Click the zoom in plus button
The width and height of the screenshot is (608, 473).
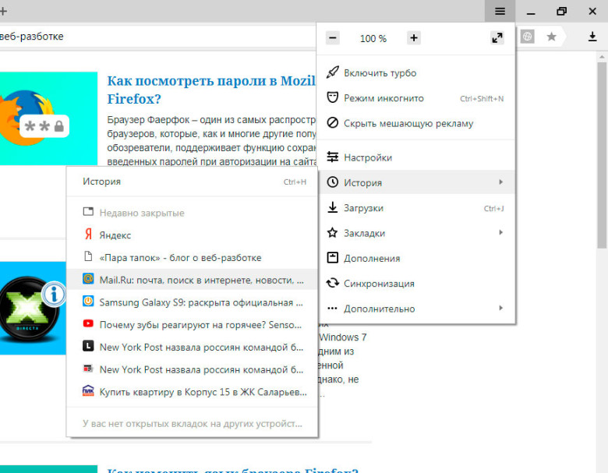(414, 38)
